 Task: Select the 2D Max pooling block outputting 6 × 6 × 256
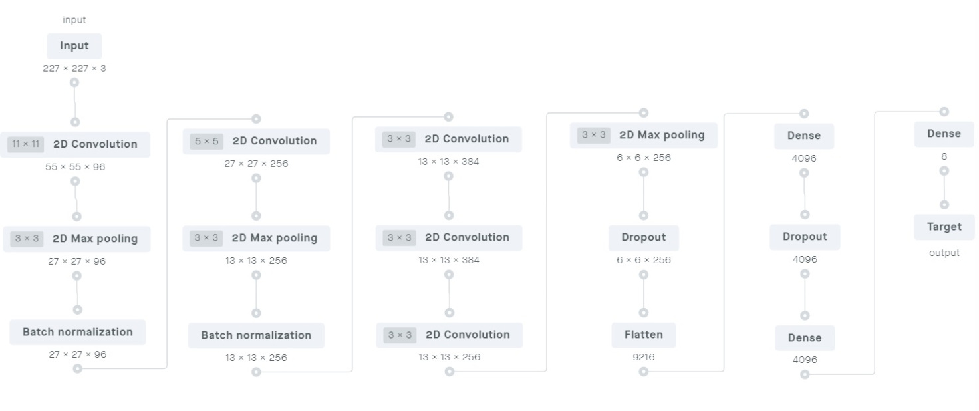click(644, 135)
